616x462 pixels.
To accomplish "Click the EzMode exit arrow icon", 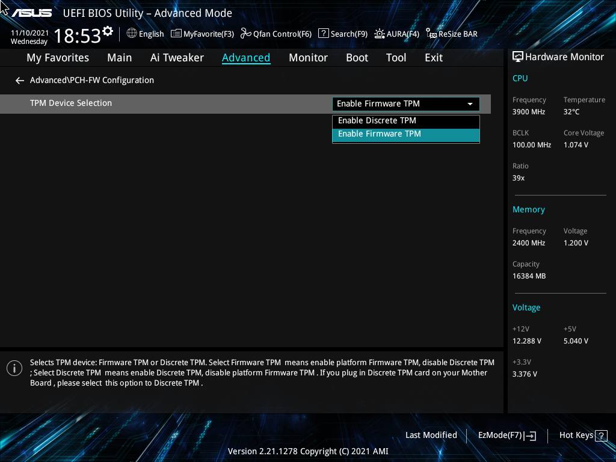I will 530,436.
